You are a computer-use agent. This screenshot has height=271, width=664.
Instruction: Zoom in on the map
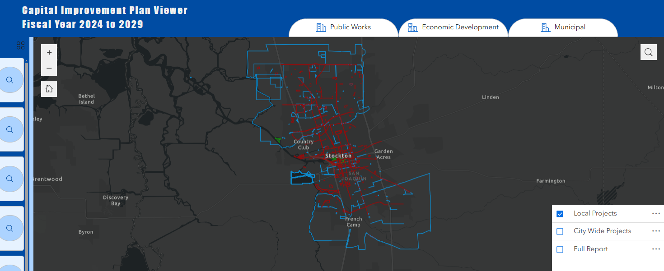[x=49, y=52]
